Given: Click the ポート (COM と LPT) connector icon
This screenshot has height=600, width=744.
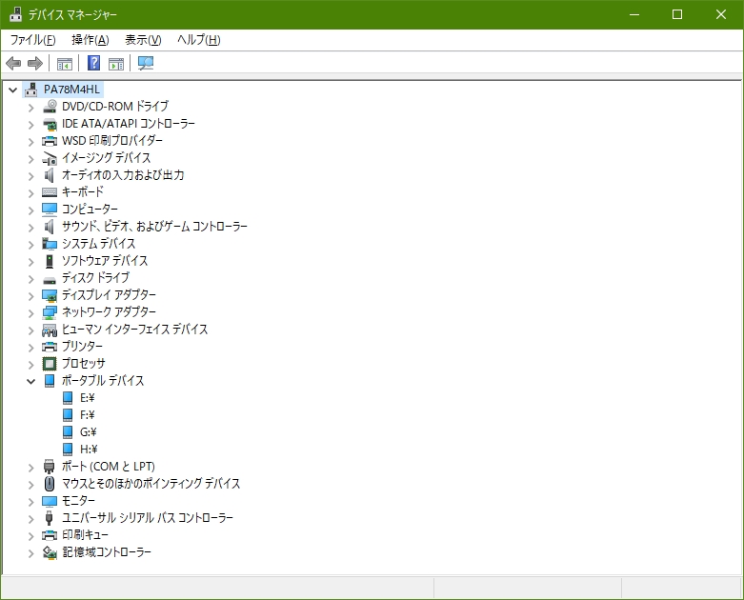Looking at the screenshot, I should pos(50,467).
